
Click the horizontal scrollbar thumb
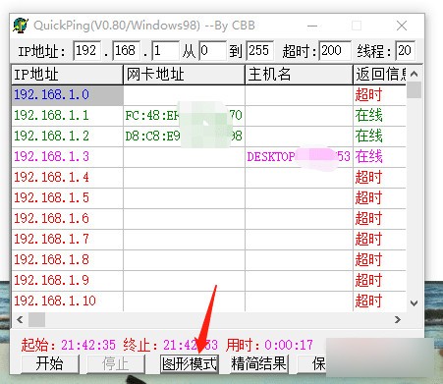point(36,319)
